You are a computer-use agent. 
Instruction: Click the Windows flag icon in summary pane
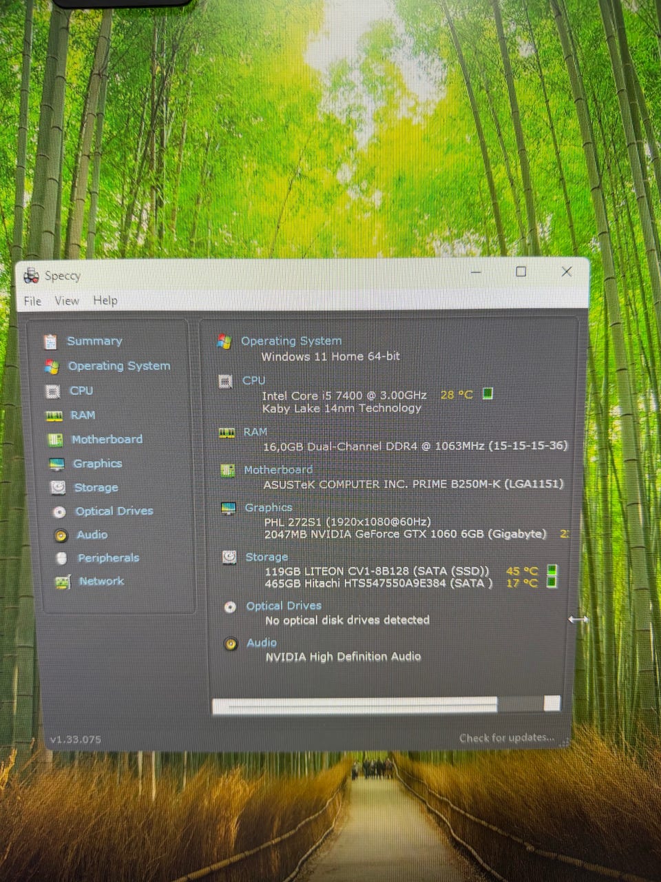coord(224,342)
